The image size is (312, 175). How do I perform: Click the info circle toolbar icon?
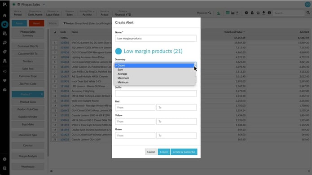tap(269, 13)
